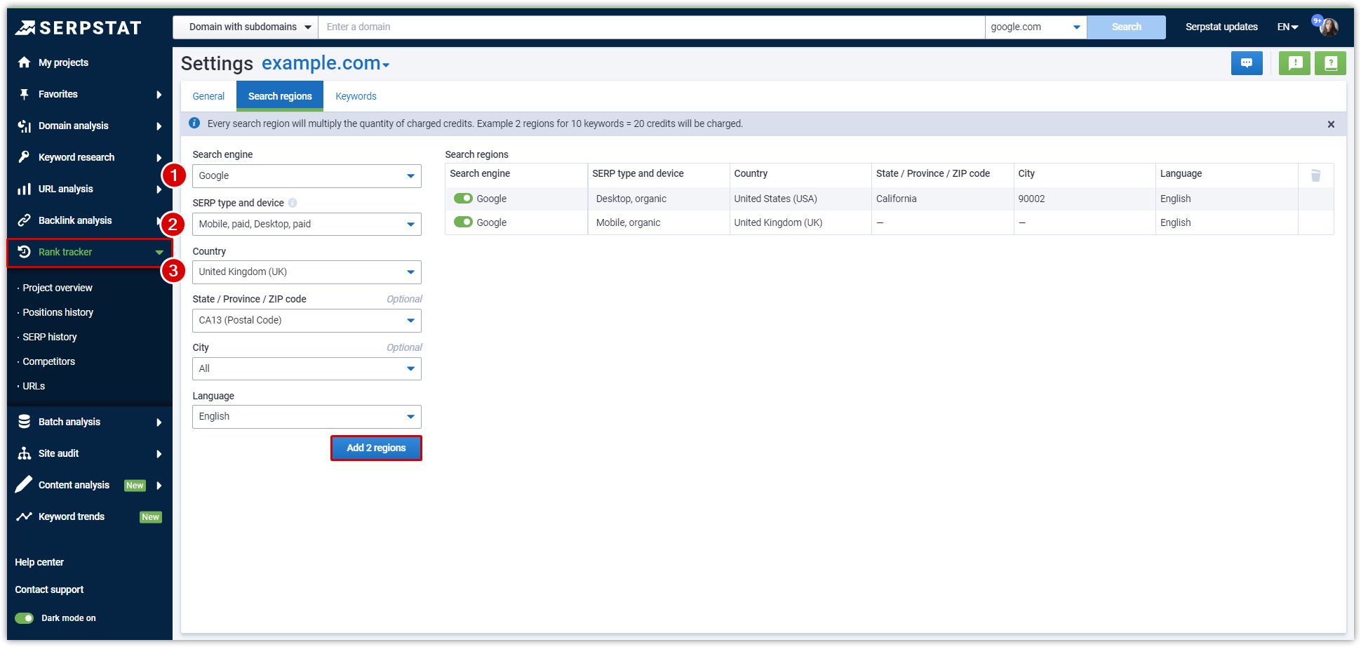Viewport: 1361px width, 647px height.
Task: Click the 90002 city cell
Action: click(1085, 199)
